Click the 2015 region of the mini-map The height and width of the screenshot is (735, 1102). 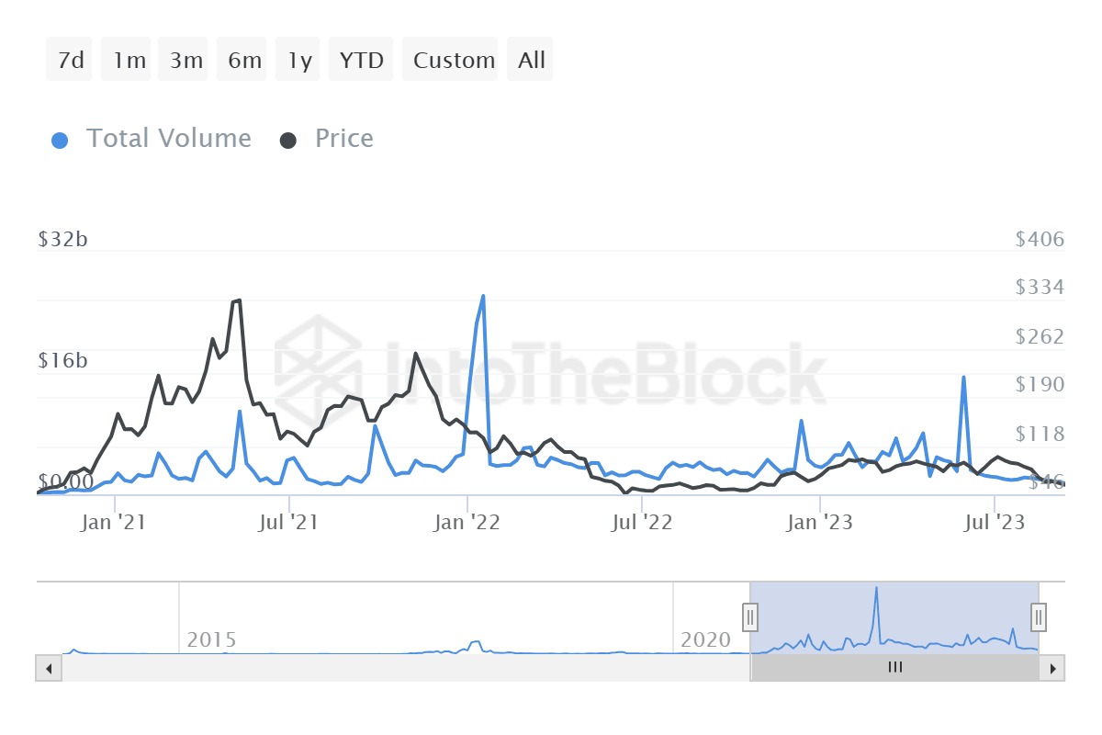[x=213, y=640]
